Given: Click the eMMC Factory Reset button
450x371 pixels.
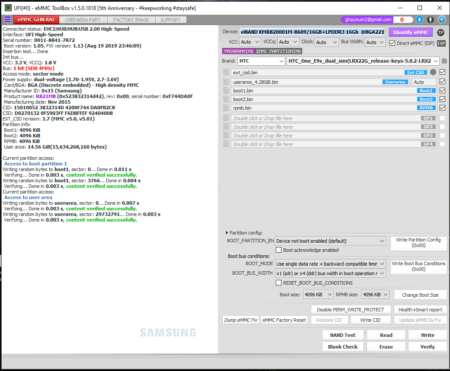Looking at the screenshot, I should 284,320.
